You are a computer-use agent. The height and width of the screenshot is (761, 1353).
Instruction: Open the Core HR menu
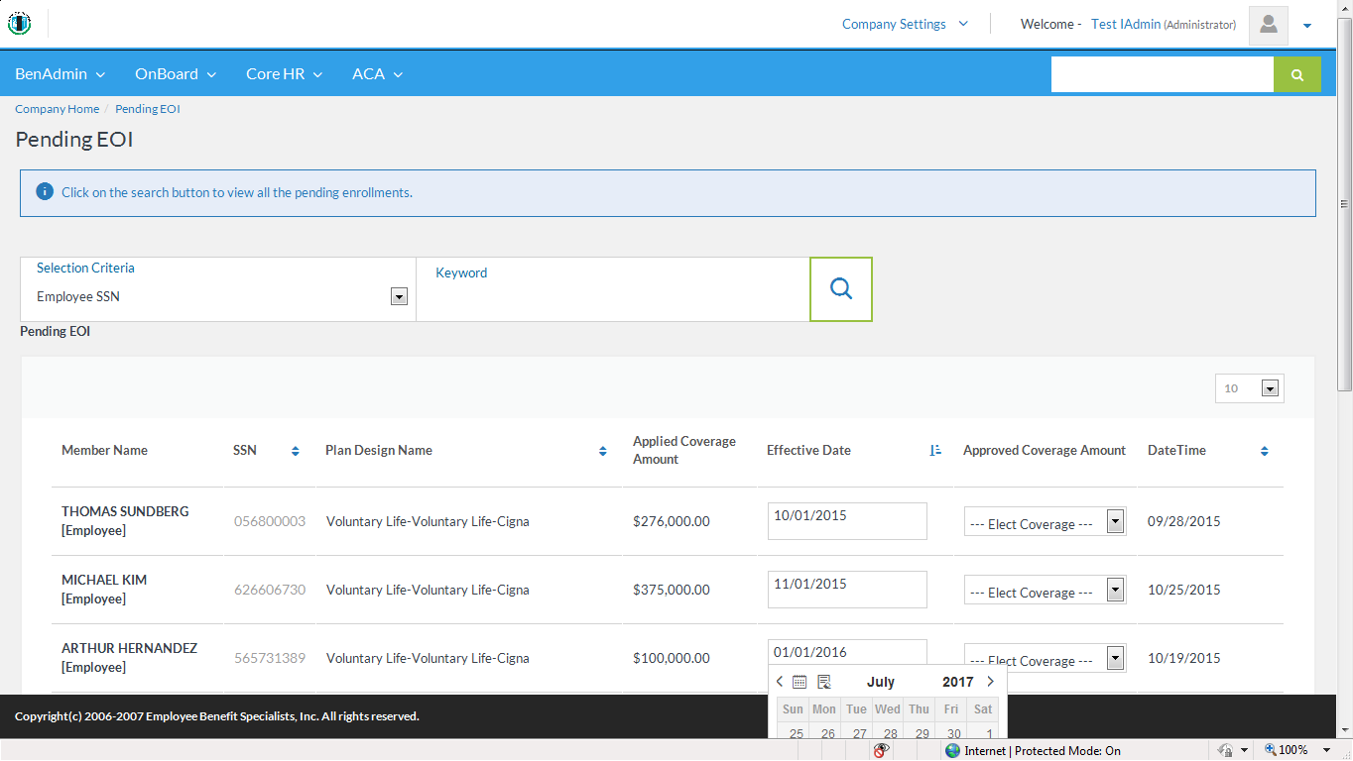coord(284,73)
